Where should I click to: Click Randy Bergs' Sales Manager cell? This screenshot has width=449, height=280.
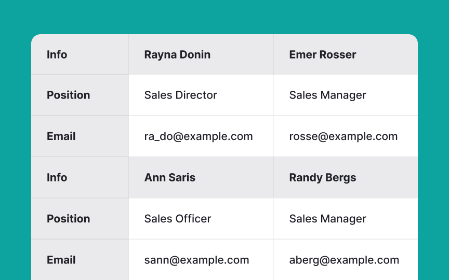[x=327, y=219]
